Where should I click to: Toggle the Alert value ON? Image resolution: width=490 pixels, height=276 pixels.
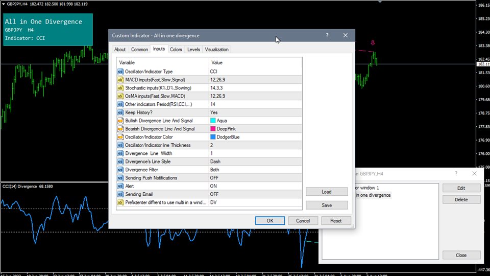tap(213, 186)
